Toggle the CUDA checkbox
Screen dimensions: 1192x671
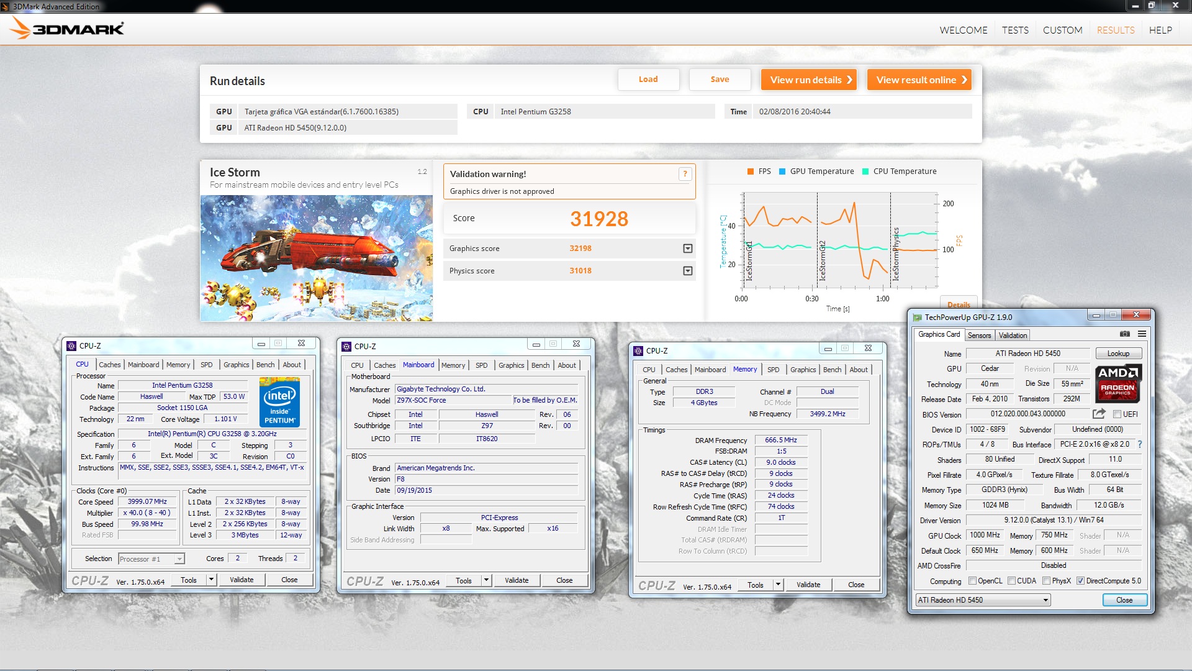[x=1011, y=581]
